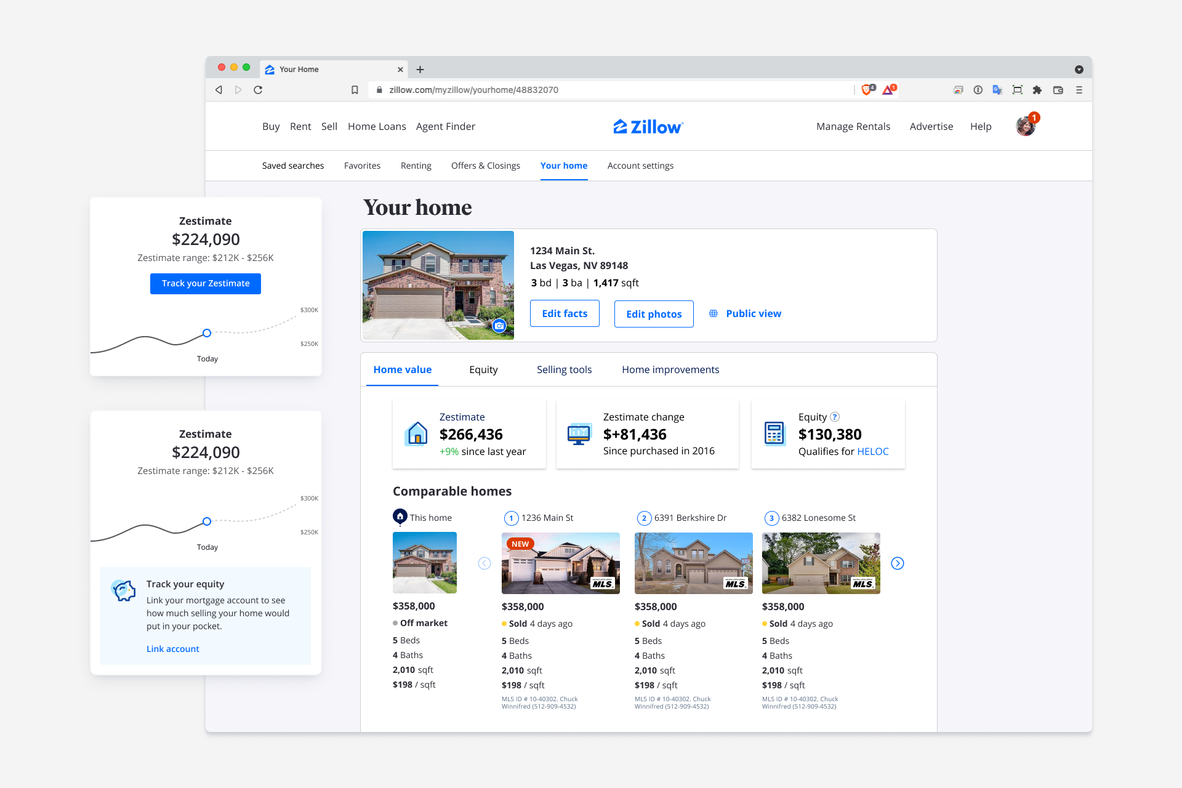Viewport: 1182px width, 788px height.
Task: Click the Your home active tab
Action: (564, 166)
